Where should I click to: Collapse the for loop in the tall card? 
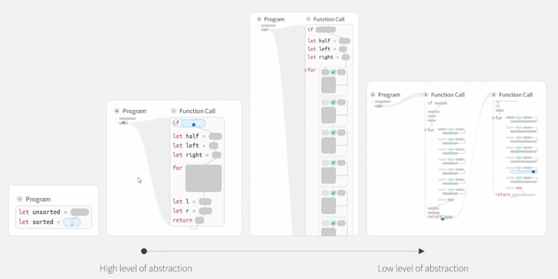305,70
